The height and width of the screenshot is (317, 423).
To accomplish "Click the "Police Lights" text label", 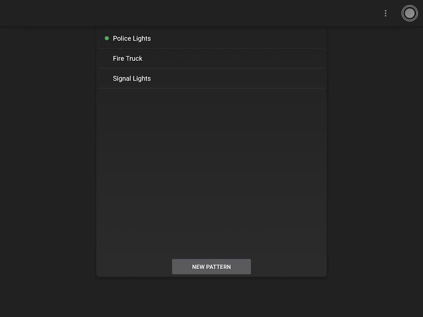I will (x=131, y=39).
